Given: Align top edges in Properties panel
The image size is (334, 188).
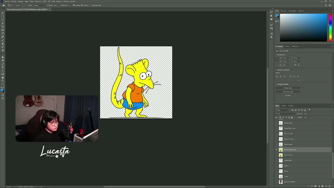Looking at the screenshot, I should 290,76.
